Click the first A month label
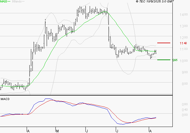The width and height of the screenshot is (190, 133). point(28,131)
